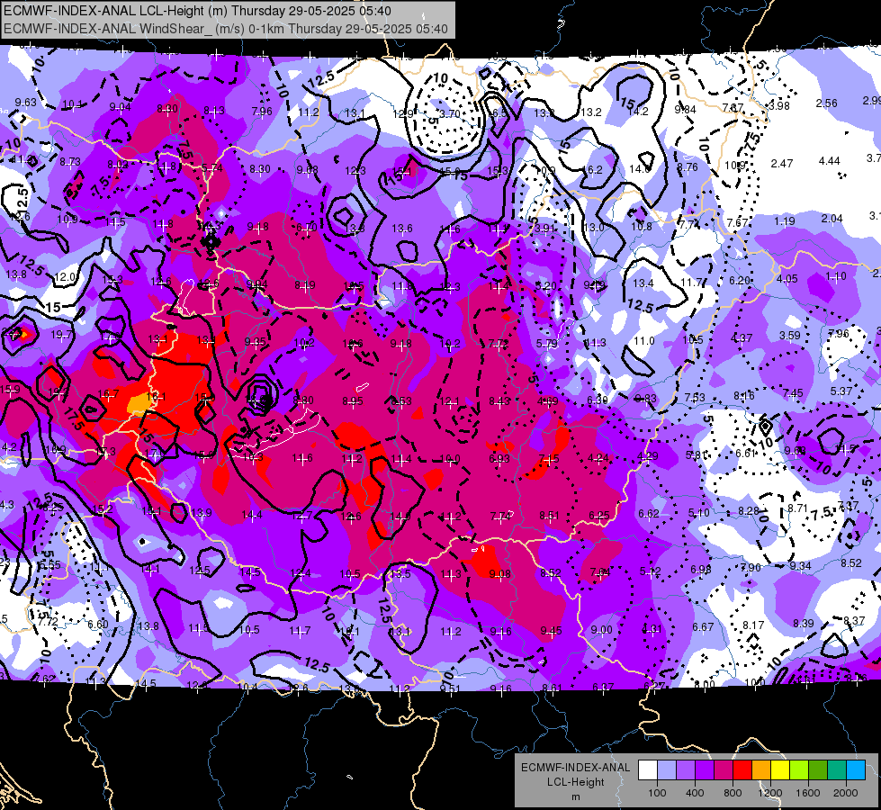This screenshot has height=810, width=881.
Task: Click the 5.10 grid value on the map
Action: tap(699, 513)
